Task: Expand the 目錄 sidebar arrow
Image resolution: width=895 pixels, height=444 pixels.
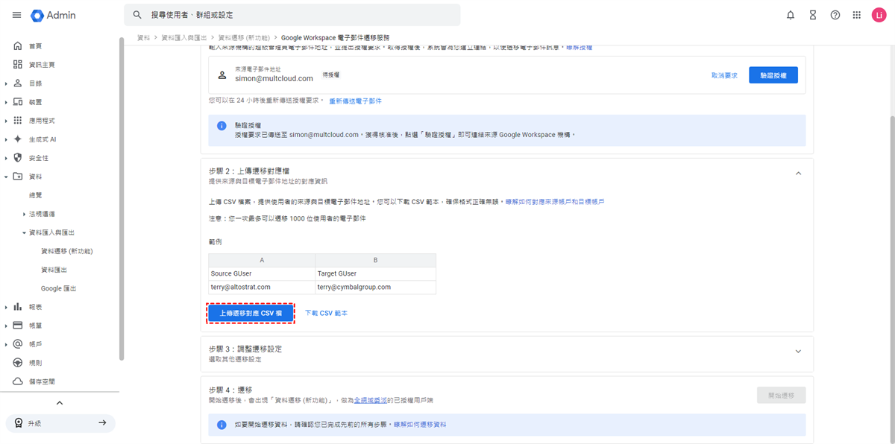Action: point(6,83)
